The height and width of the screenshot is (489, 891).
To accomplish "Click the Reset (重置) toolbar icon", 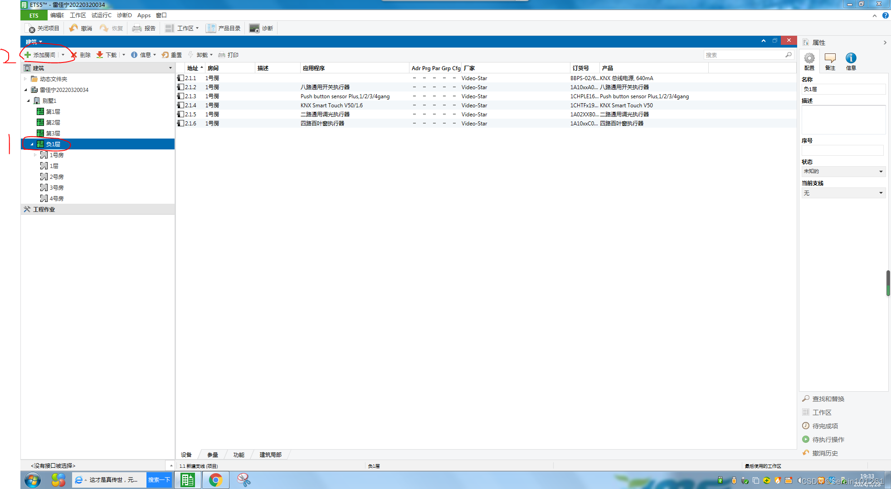I will pos(166,55).
